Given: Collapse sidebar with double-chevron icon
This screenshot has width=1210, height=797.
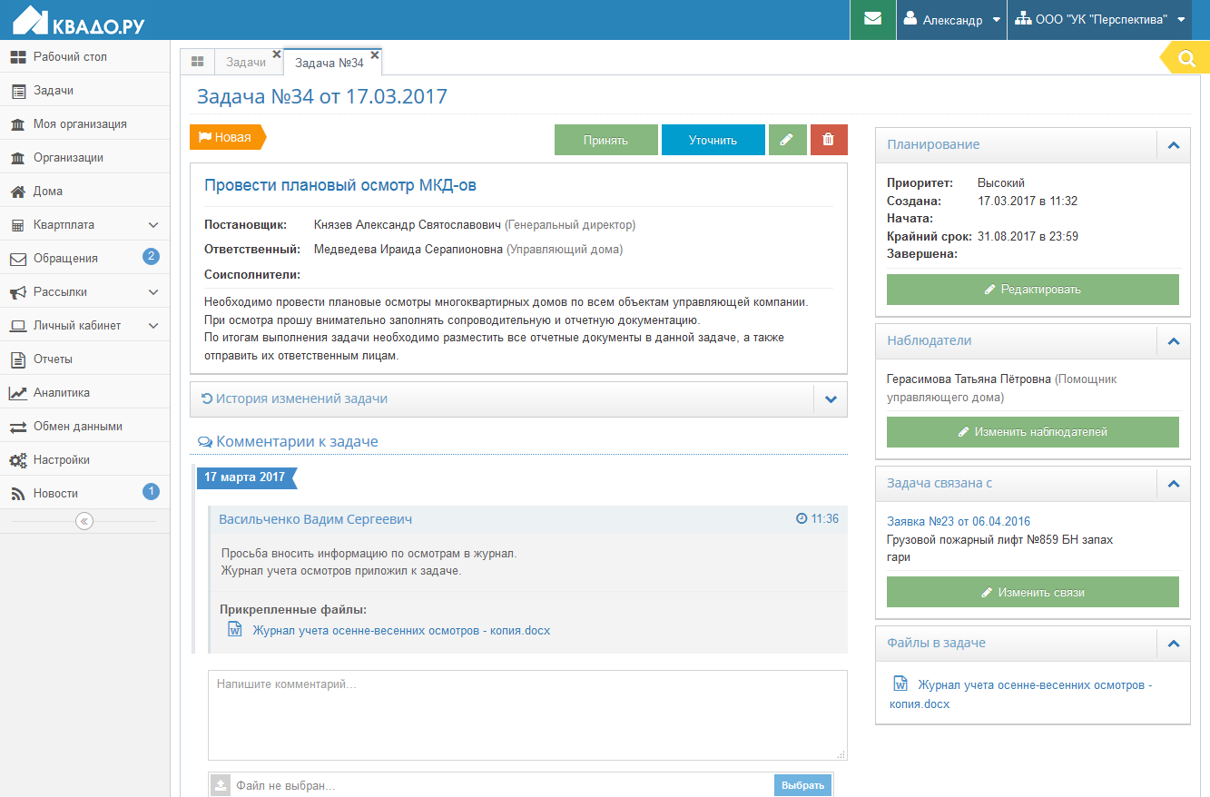Looking at the screenshot, I should click(x=84, y=521).
